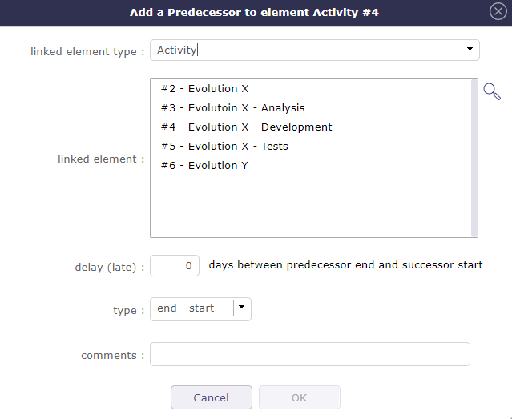
Task: Click the 'comments :' label
Action: click(x=113, y=355)
